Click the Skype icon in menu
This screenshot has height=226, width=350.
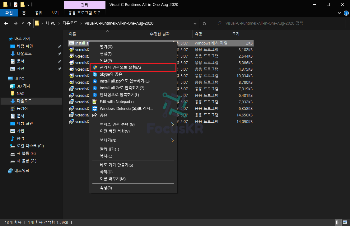tap(95, 74)
